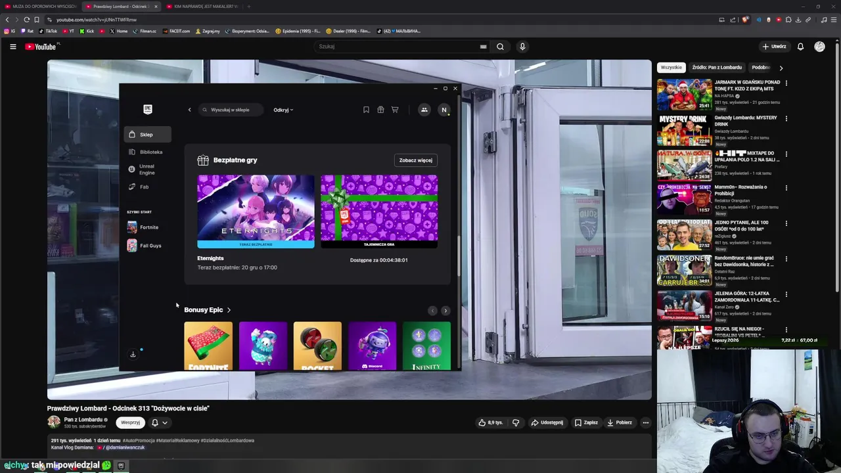Click the Zobacz więcej button
This screenshot has width=841, height=473.
[x=416, y=160]
